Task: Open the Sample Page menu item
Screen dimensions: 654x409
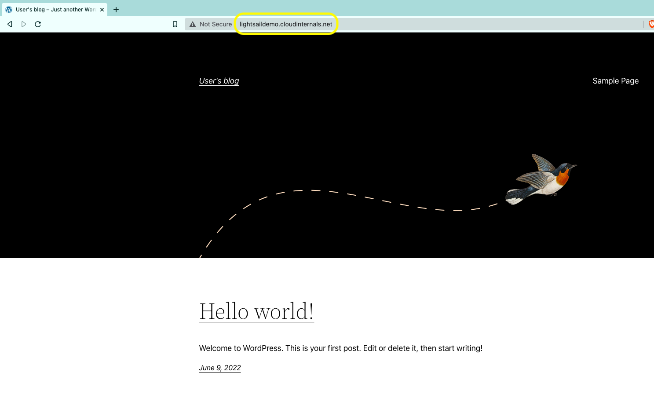Action: [615, 81]
